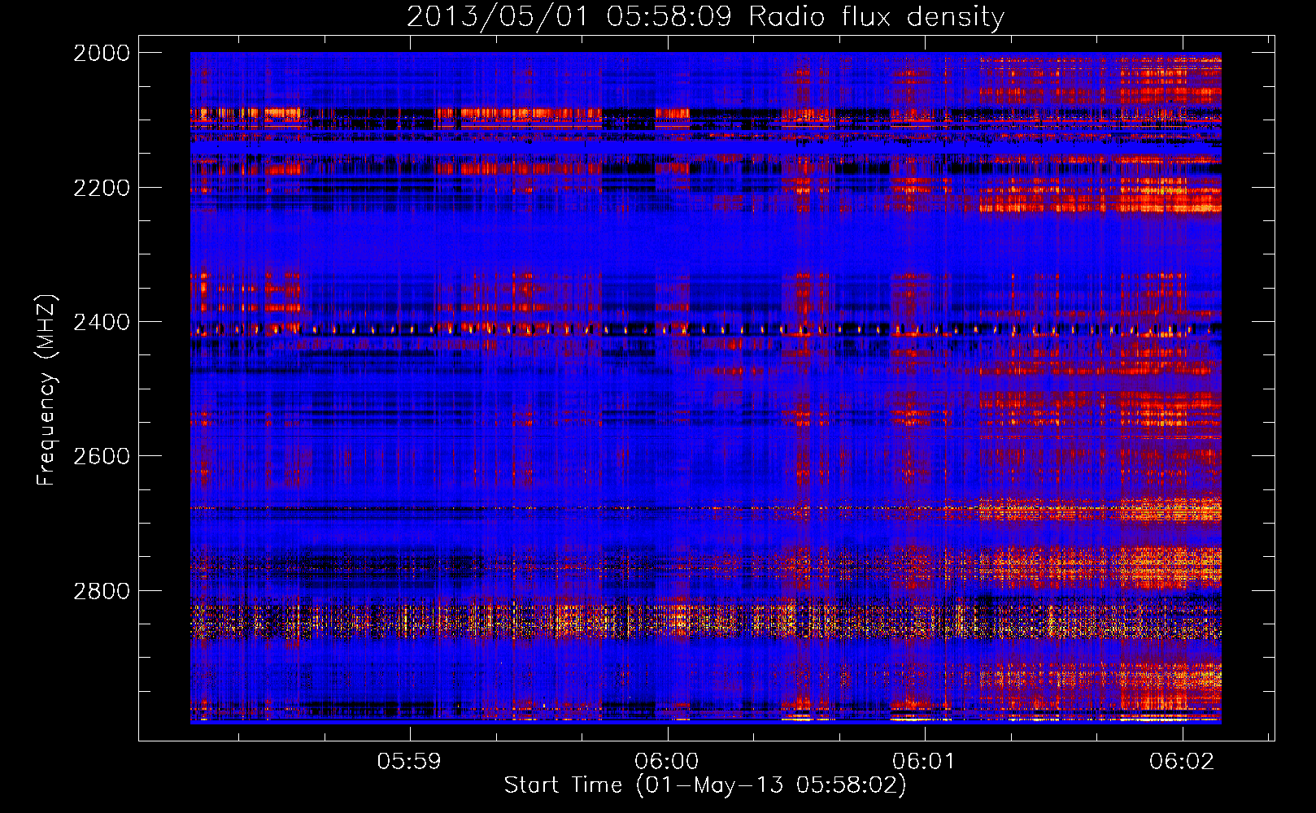Click the 2400 frequency tick label
This screenshot has width=1316, height=813.
click(102, 323)
